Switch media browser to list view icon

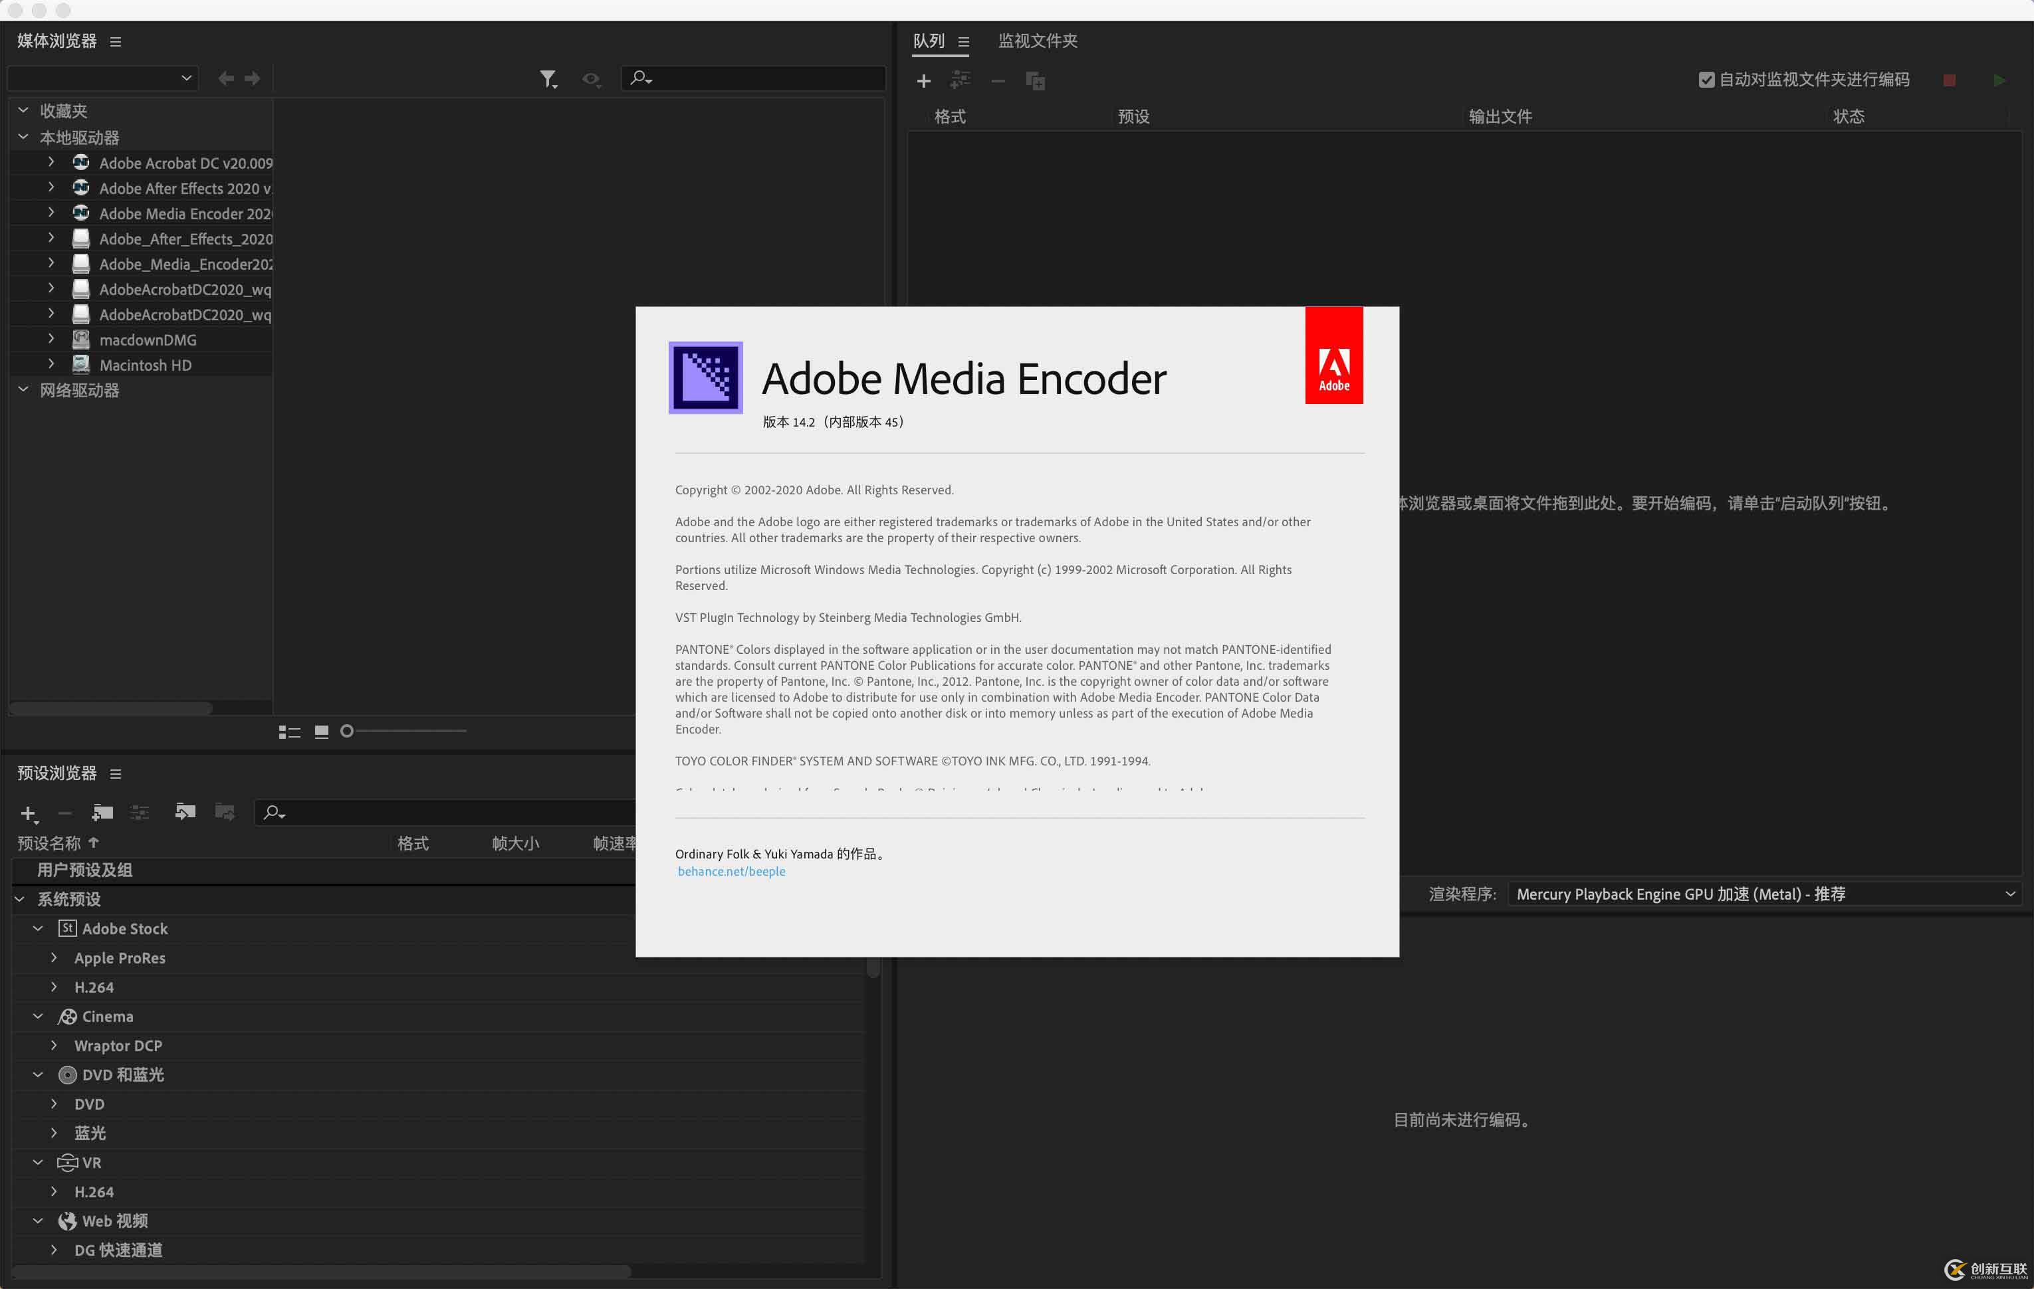pos(289,732)
